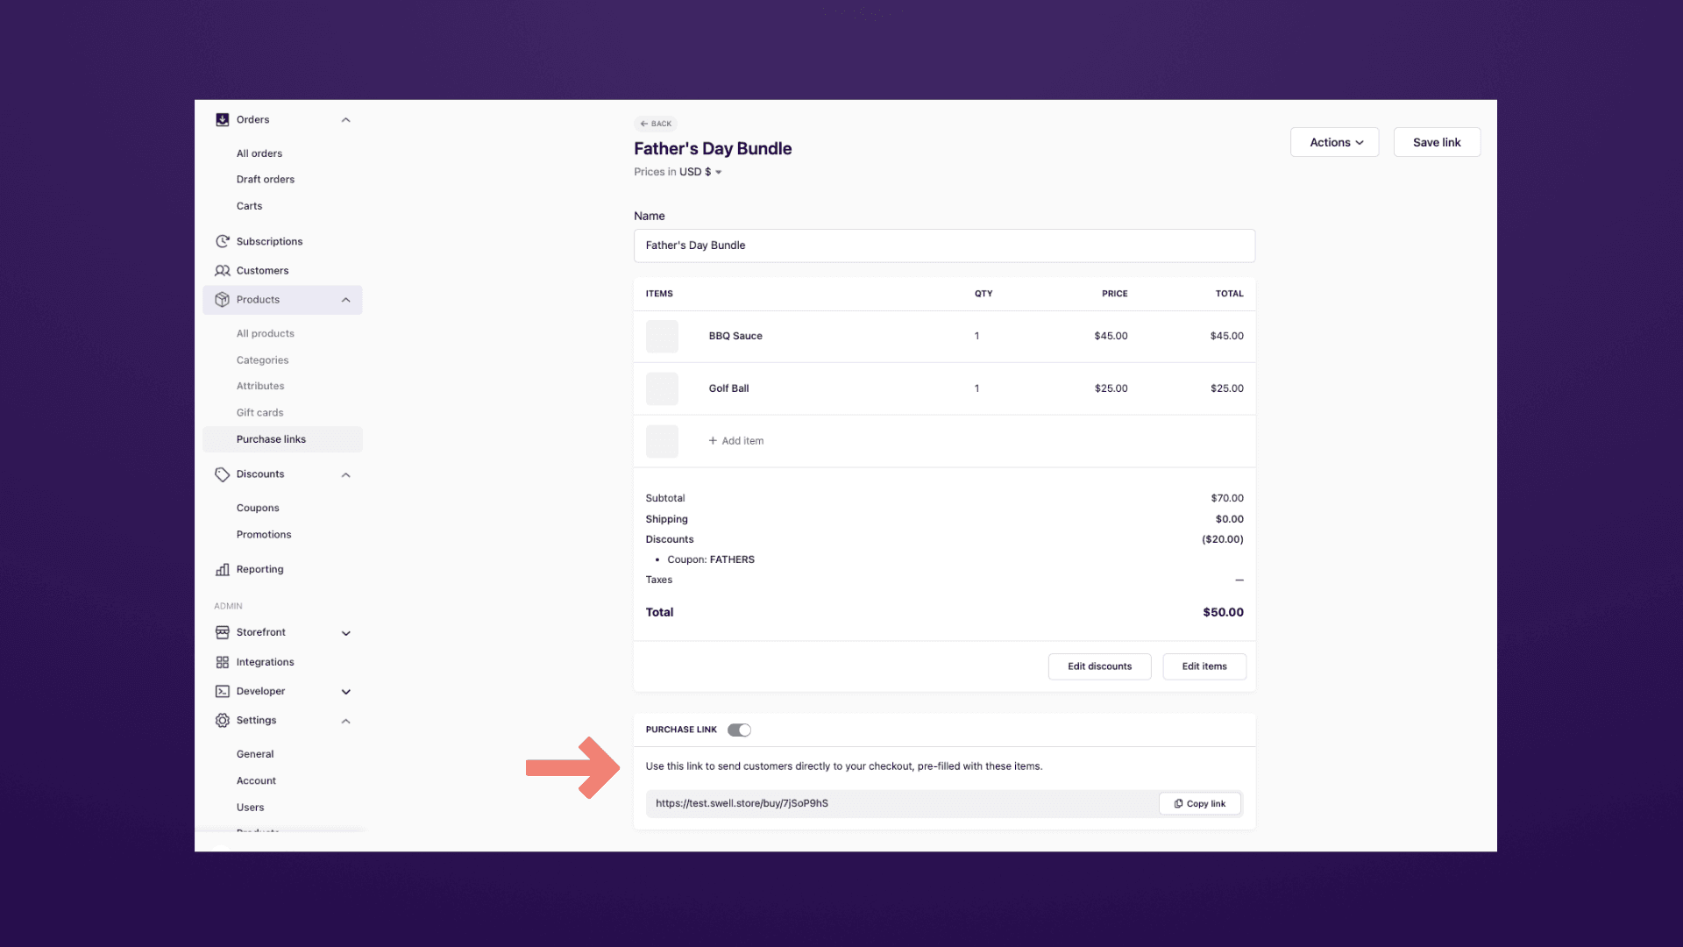Click the Copy link button
This screenshot has width=1683, height=947.
tap(1200, 804)
